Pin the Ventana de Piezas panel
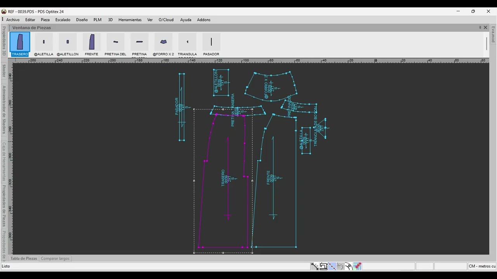The height and width of the screenshot is (279, 497). pyautogui.click(x=480, y=28)
